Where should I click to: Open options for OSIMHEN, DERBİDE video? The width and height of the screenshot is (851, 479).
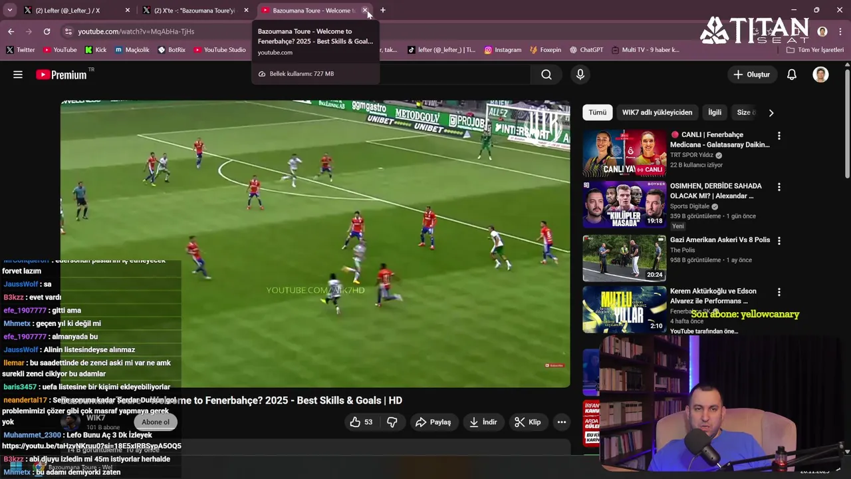pyautogui.click(x=779, y=187)
